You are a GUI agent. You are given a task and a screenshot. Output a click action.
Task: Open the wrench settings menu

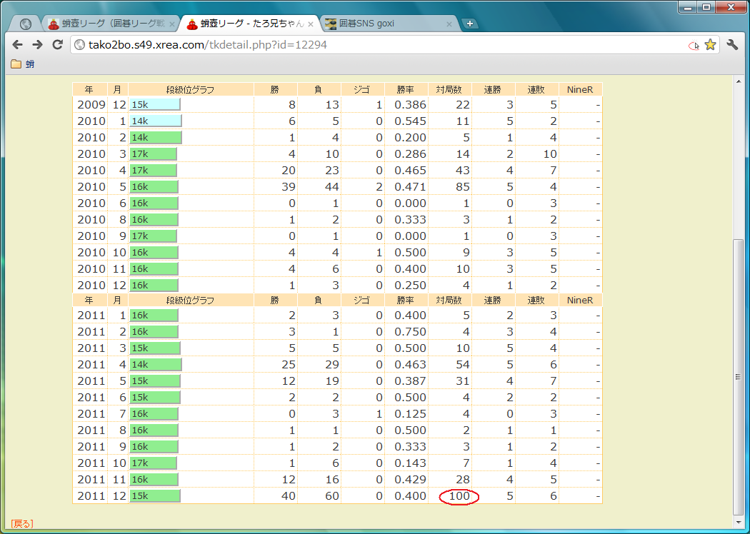(x=732, y=45)
